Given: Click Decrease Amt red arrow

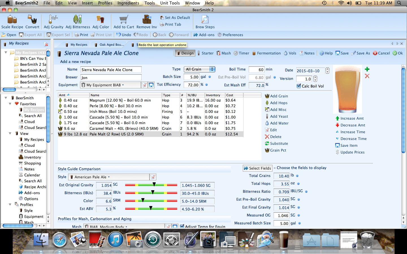Looking at the screenshot, I should pos(337,125).
